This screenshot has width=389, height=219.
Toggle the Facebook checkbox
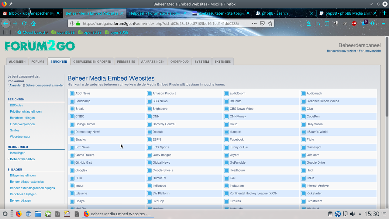226,140
